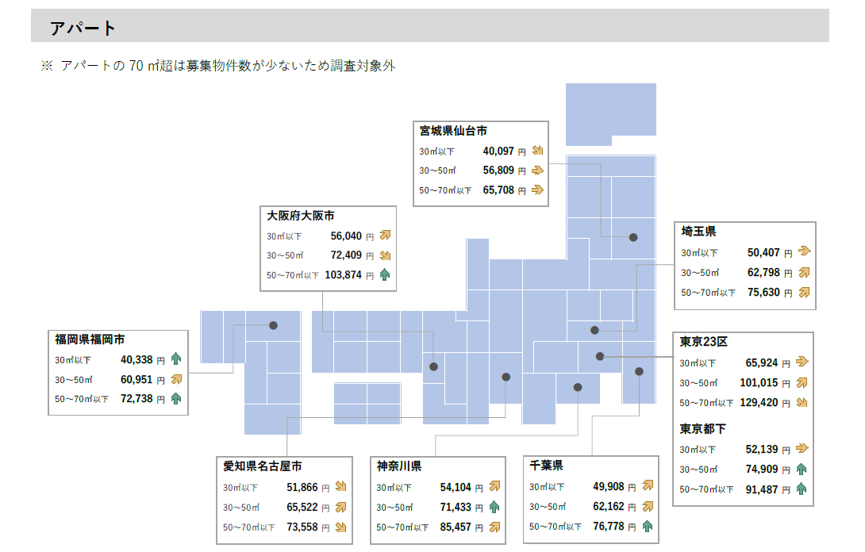Select the green arrow beside Chiba's 76,778 円
This screenshot has width=865, height=552.
coord(648,526)
